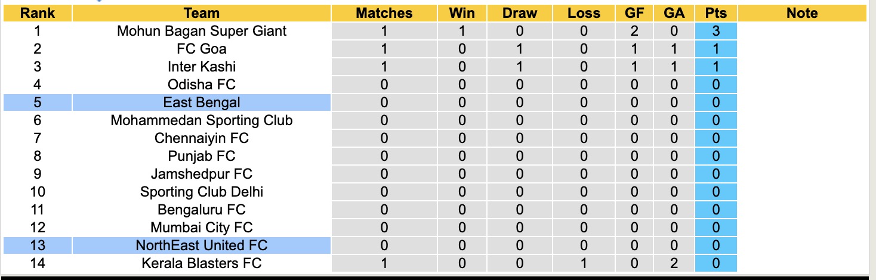The image size is (876, 280).
Task: Click the Rank column header
Action: [37, 13]
